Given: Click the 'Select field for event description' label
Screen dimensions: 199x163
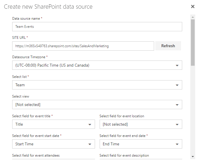Looking at the screenshot, I should (x=124, y=155).
